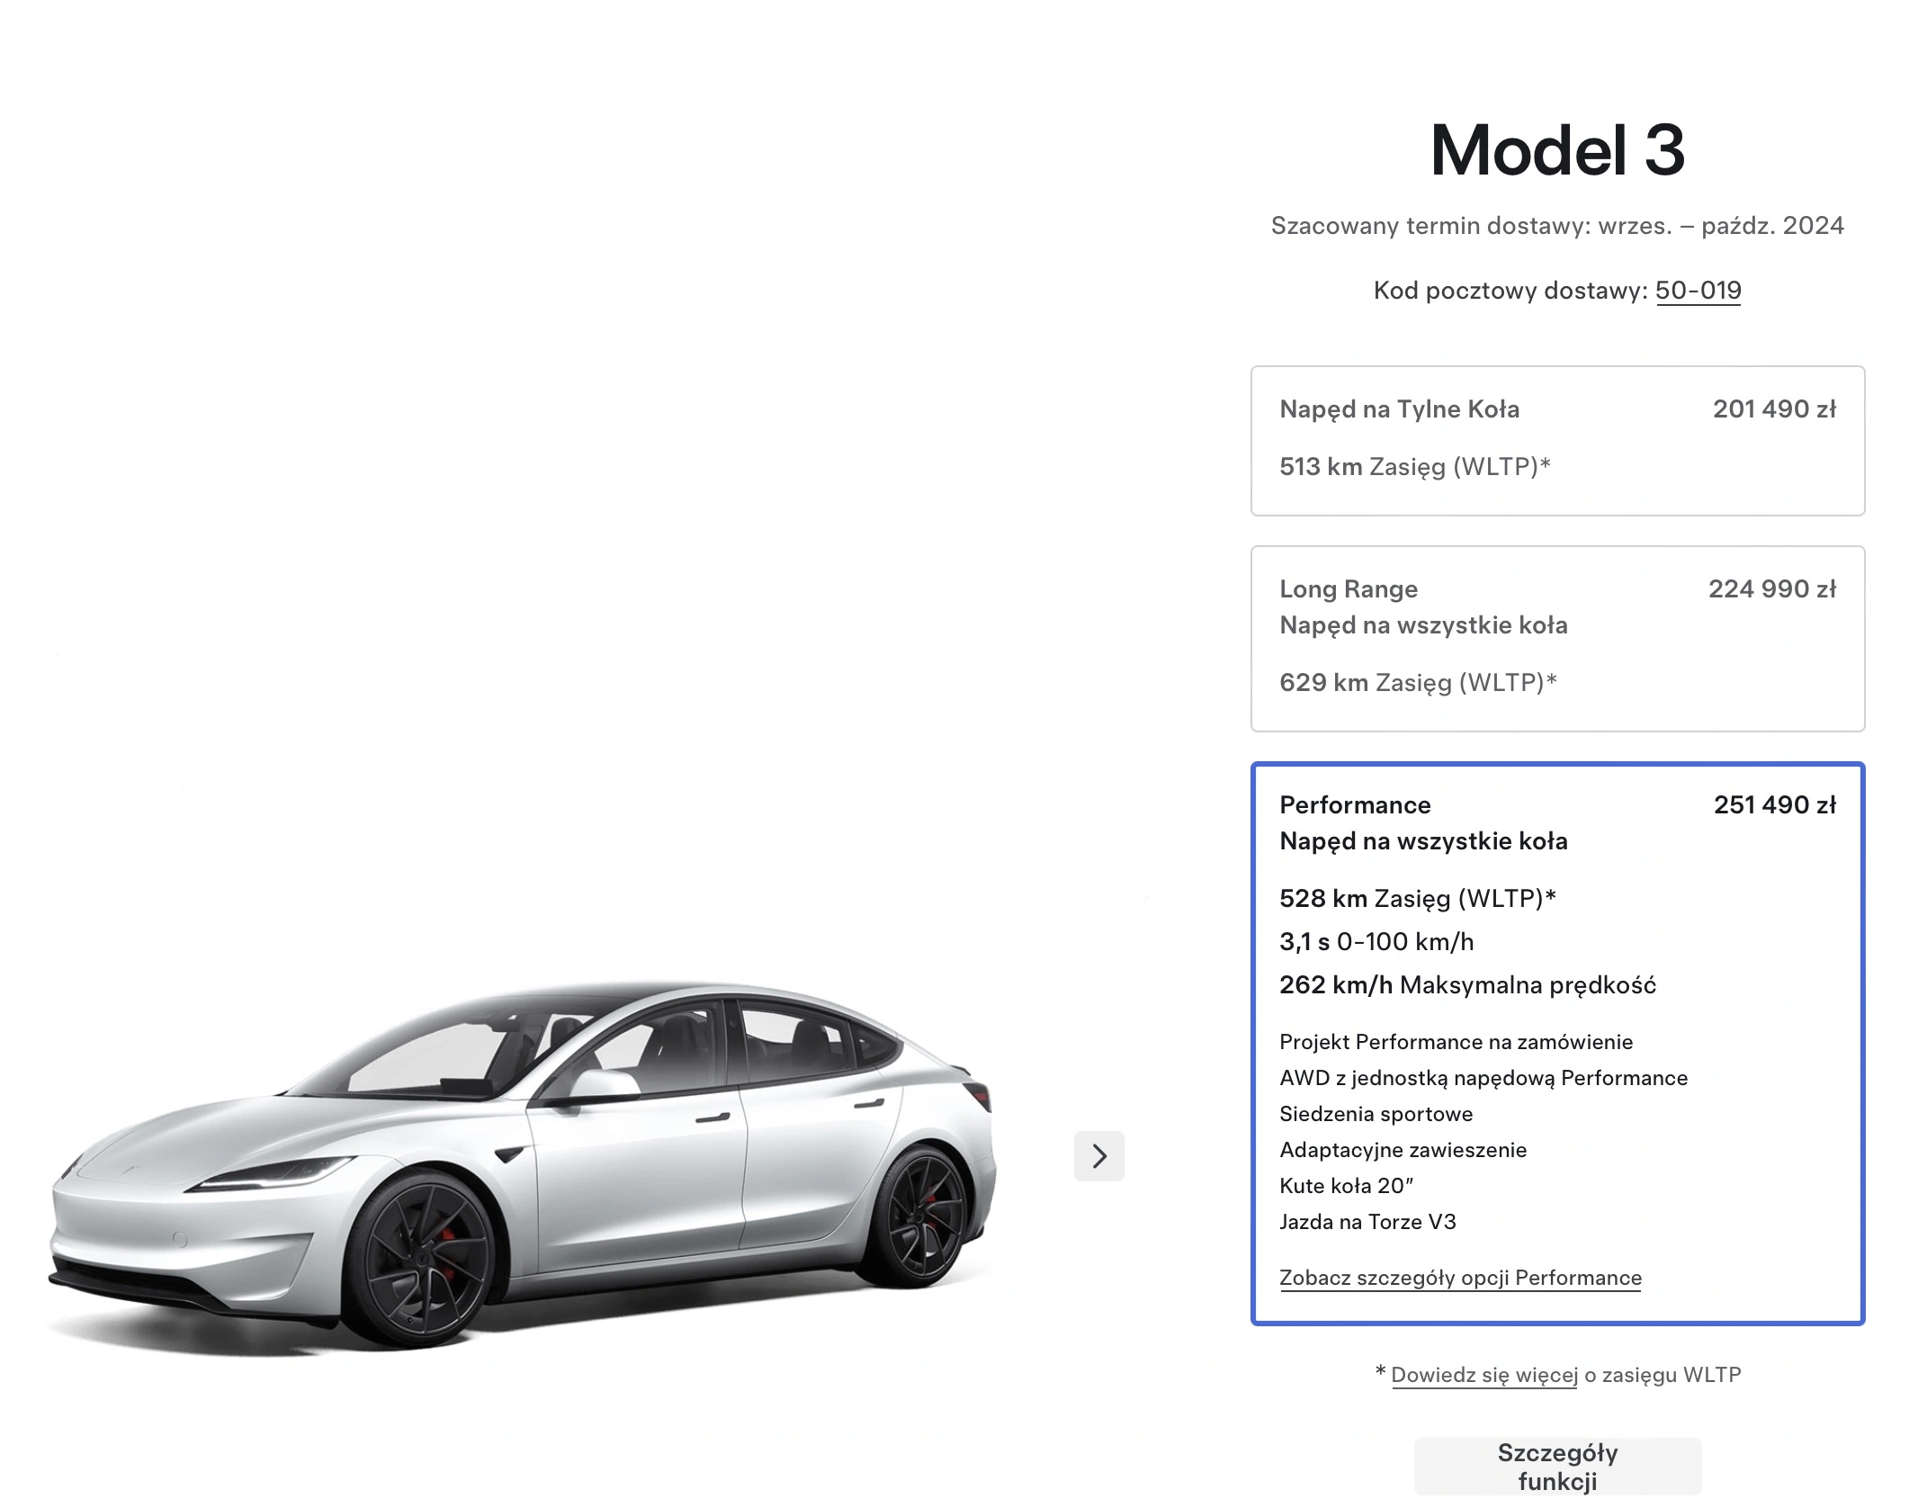Open Dowiedz się więcej WLTP link

point(1484,1375)
